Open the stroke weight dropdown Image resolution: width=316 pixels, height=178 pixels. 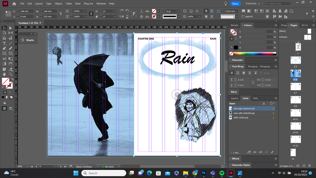pos(178,11)
